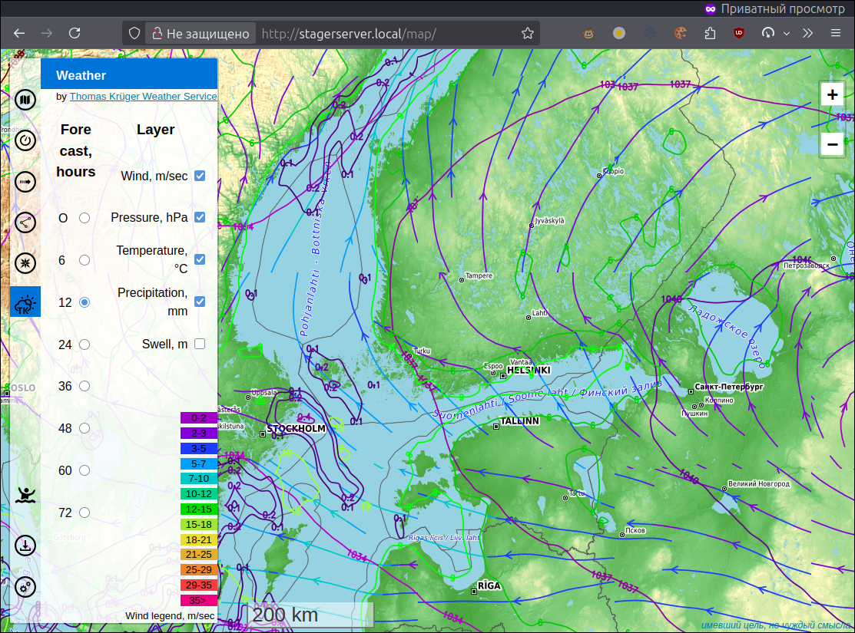855x633 pixels.
Task: Disable the Precipitation, mm layer
Action: (x=200, y=302)
